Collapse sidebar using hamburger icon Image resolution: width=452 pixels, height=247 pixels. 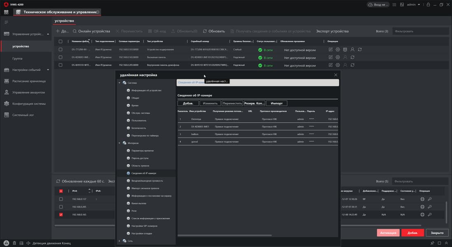tap(6, 22)
